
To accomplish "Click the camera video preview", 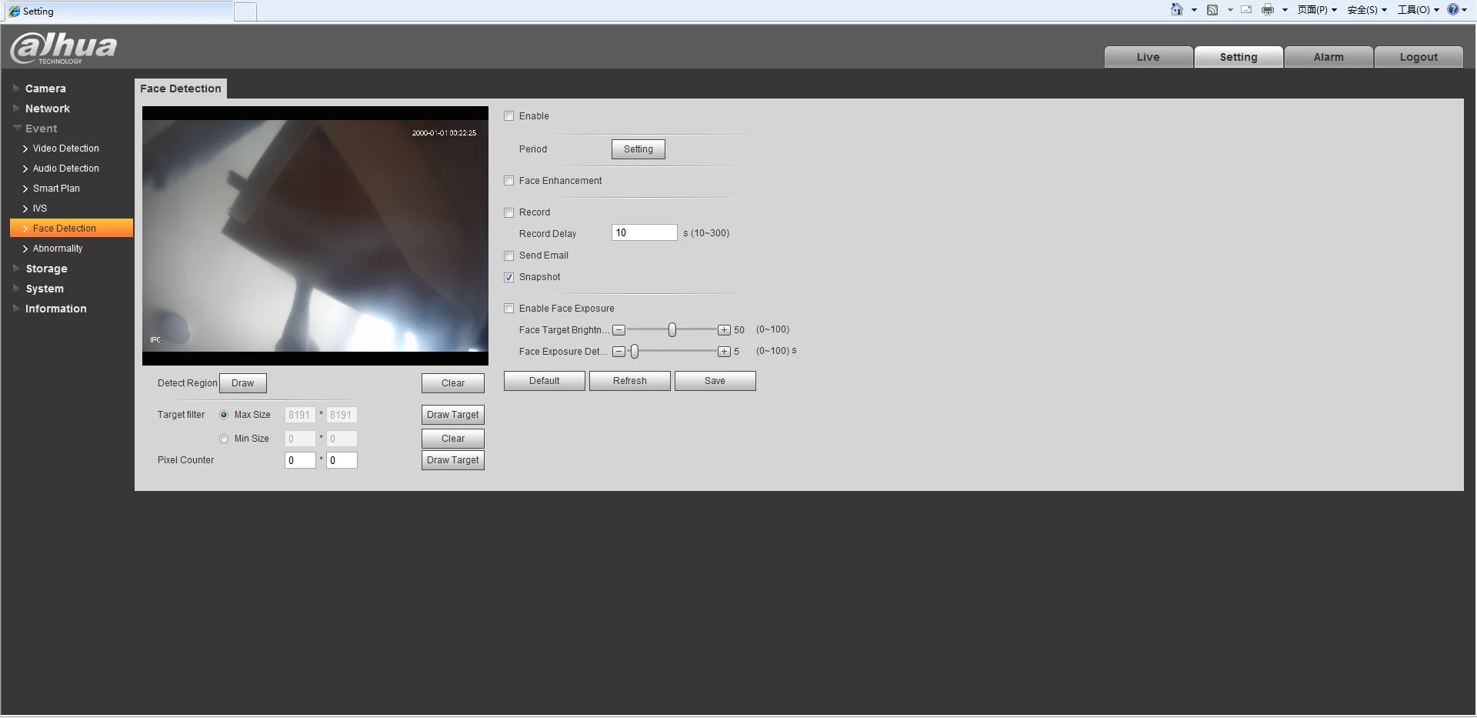I will [315, 235].
